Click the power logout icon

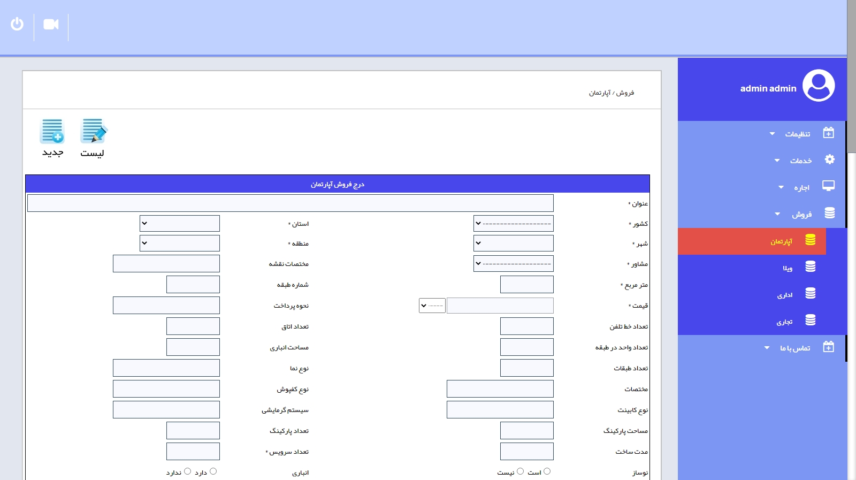pyautogui.click(x=17, y=24)
